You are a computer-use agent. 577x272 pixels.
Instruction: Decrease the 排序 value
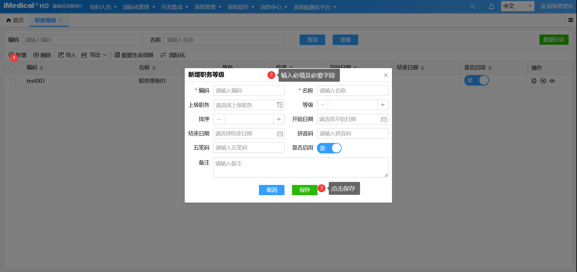[x=219, y=119]
